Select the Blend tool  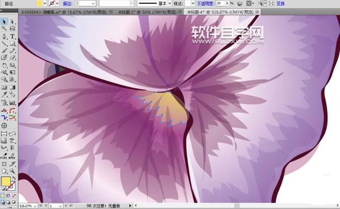[x=13, y=94]
